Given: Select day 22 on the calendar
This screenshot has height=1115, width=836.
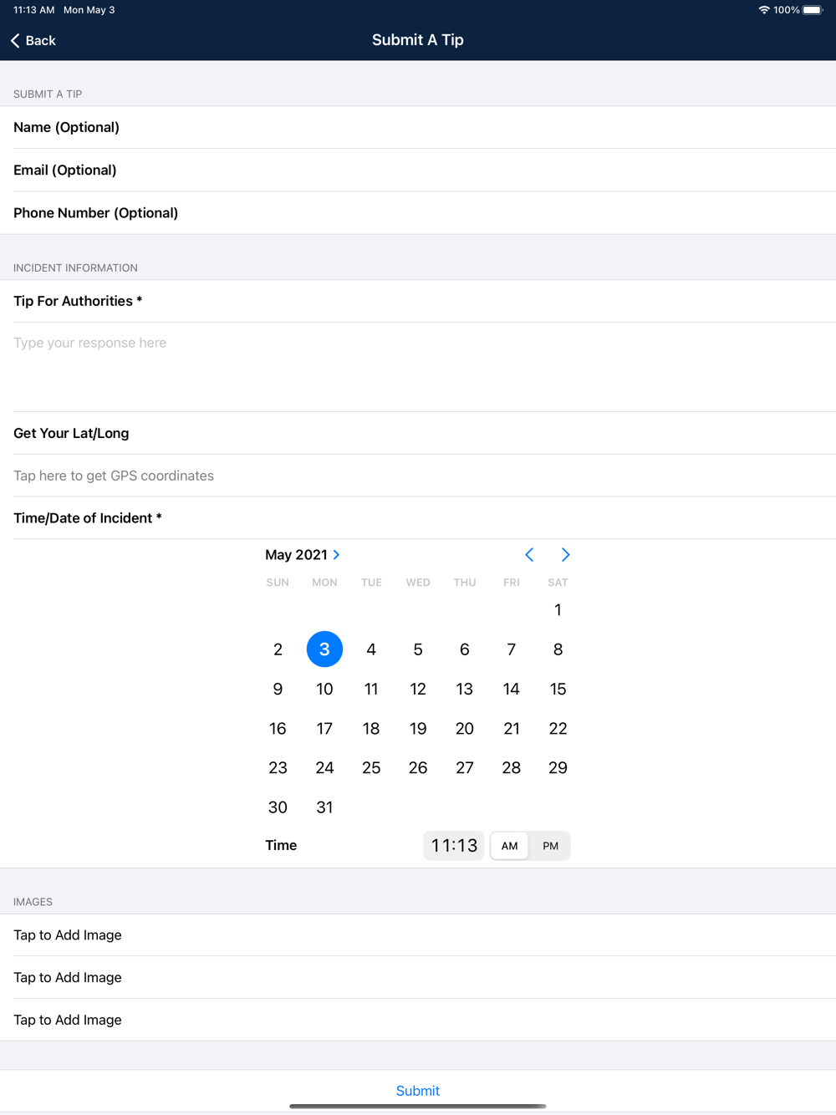Looking at the screenshot, I should point(558,729).
